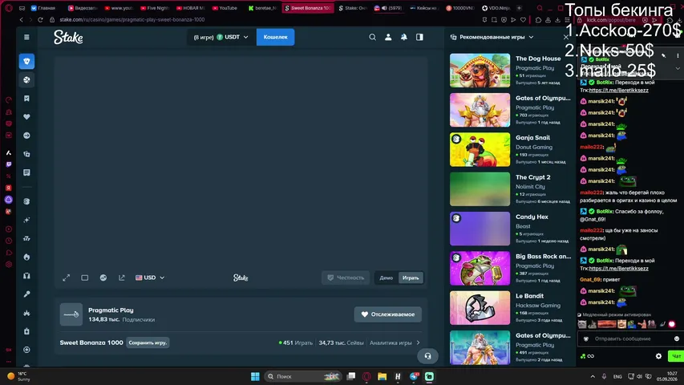The width and height of the screenshot is (684, 385).
Task: Open Le Bandit game thumbnail
Action: point(480,308)
